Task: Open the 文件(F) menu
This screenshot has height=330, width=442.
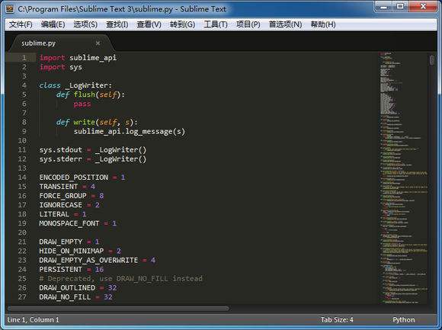Action: tap(21, 24)
